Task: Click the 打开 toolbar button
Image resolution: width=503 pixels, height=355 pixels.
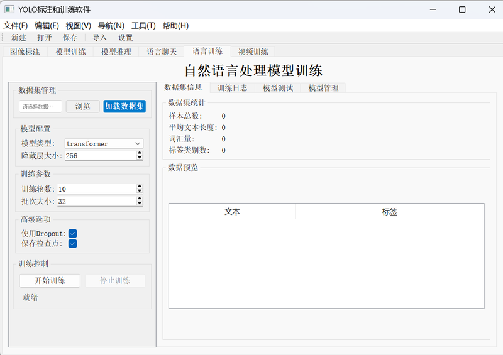Action: (x=44, y=38)
